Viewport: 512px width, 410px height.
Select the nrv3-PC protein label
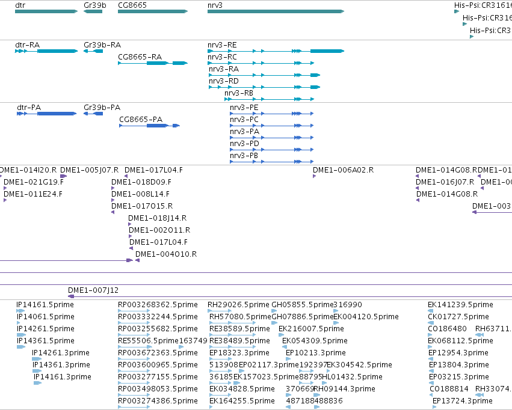pyautogui.click(x=244, y=120)
